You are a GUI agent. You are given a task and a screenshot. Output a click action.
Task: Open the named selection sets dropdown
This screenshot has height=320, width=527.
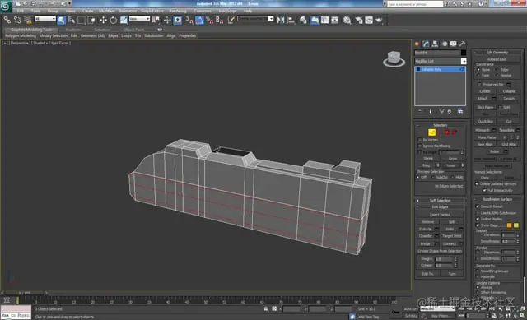(x=255, y=19)
